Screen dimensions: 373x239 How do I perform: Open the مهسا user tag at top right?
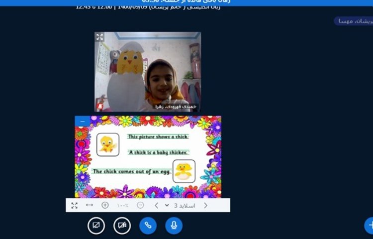pos(352,21)
